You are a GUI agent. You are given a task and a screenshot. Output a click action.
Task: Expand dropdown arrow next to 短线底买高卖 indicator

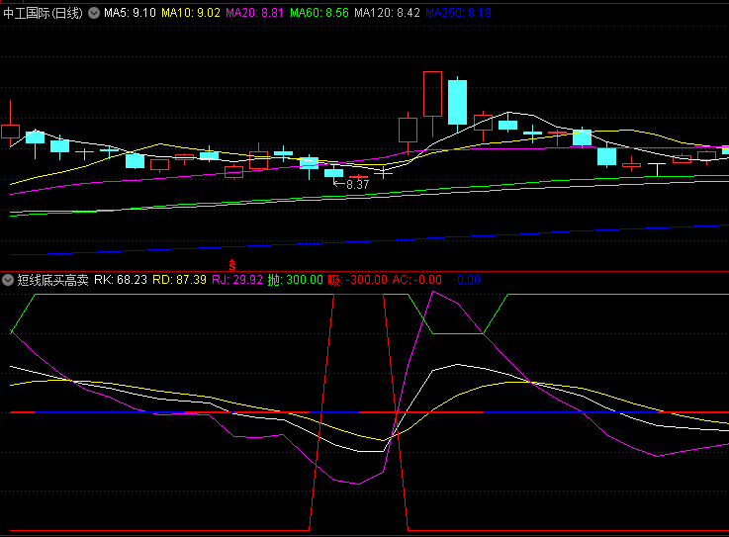pyautogui.click(x=8, y=280)
